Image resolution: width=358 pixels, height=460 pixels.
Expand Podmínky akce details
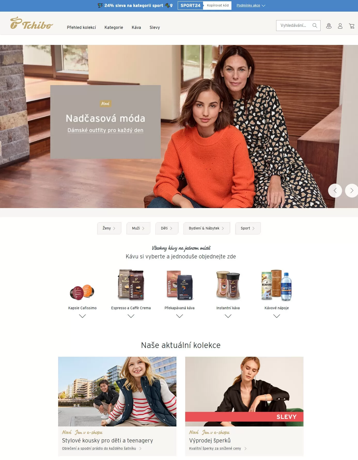pos(251,5)
